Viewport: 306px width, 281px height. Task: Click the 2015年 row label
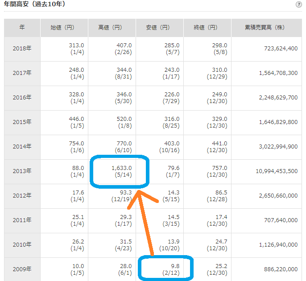click(22, 122)
